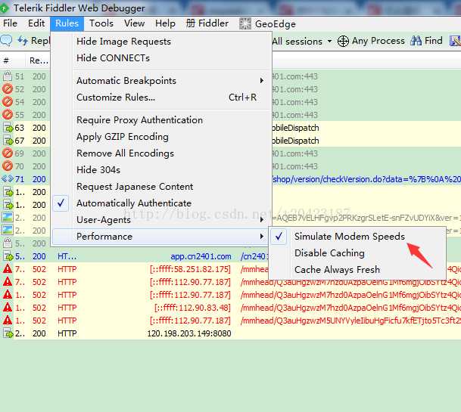The height and width of the screenshot is (412, 461).
Task: Select the app.cn2401.com host cell
Action: (201, 256)
